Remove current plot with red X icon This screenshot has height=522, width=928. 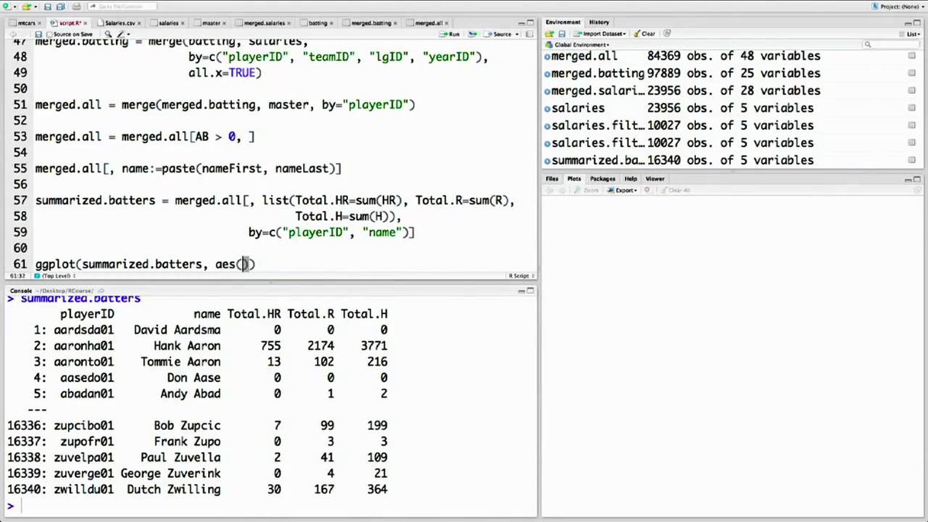click(648, 189)
